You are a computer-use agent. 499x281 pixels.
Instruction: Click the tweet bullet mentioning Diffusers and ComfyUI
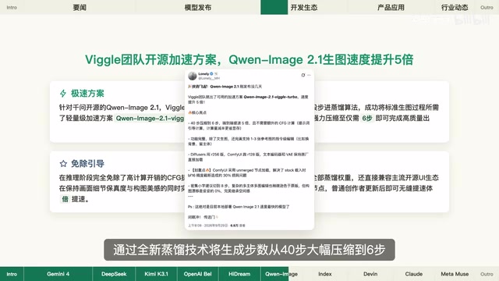[248, 157]
